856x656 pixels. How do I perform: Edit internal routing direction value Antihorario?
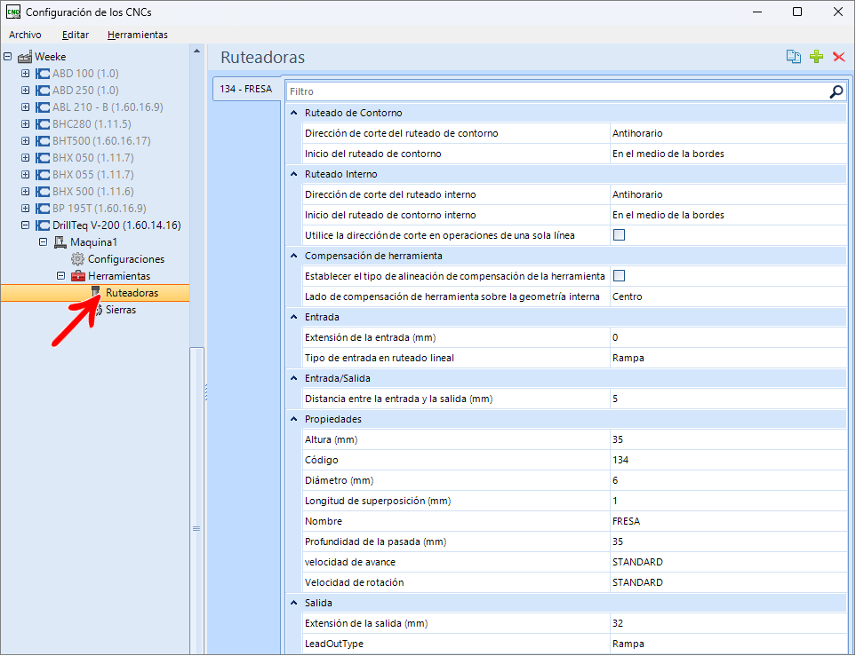coord(728,194)
